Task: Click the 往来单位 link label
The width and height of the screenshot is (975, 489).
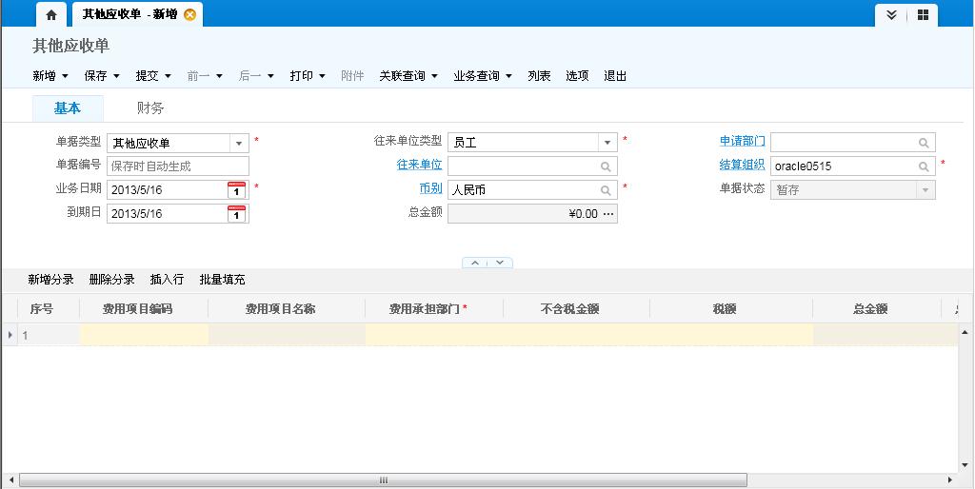Action: coord(419,165)
